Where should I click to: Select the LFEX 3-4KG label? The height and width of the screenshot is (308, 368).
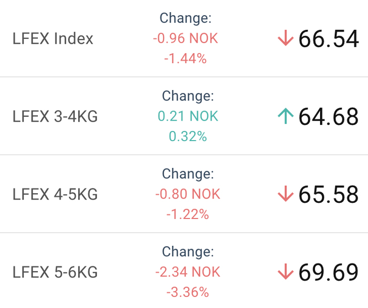55,116
